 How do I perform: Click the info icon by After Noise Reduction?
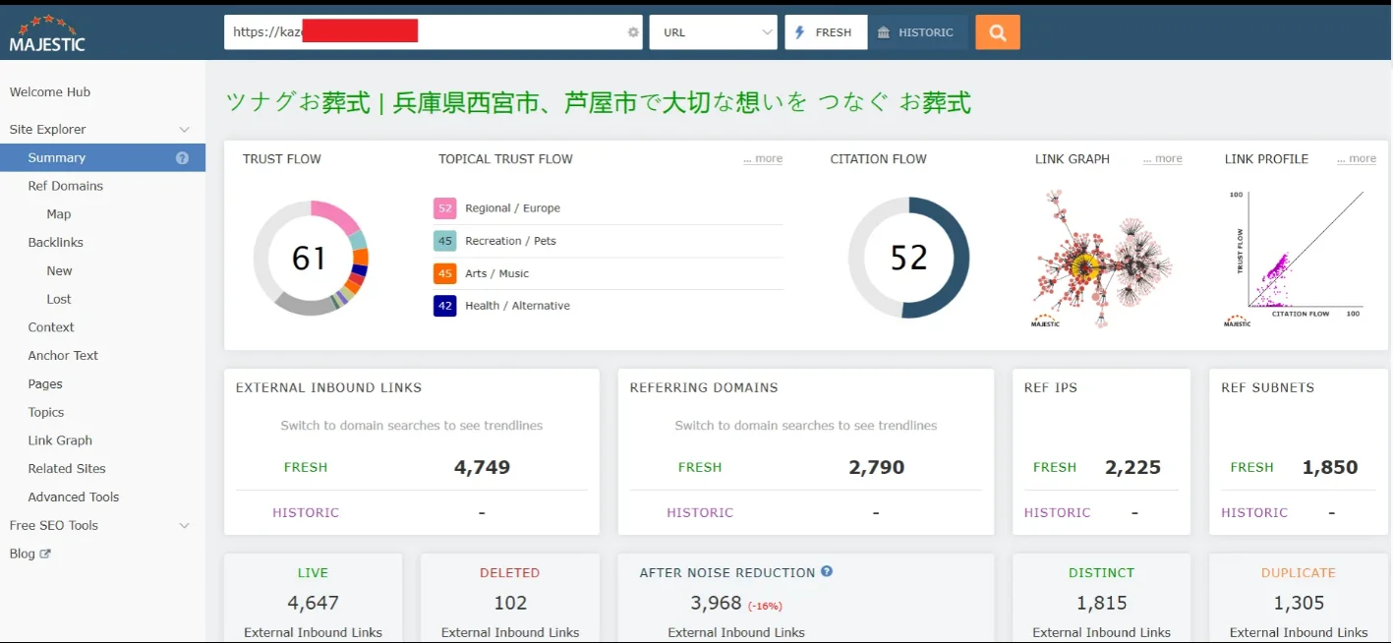827,571
